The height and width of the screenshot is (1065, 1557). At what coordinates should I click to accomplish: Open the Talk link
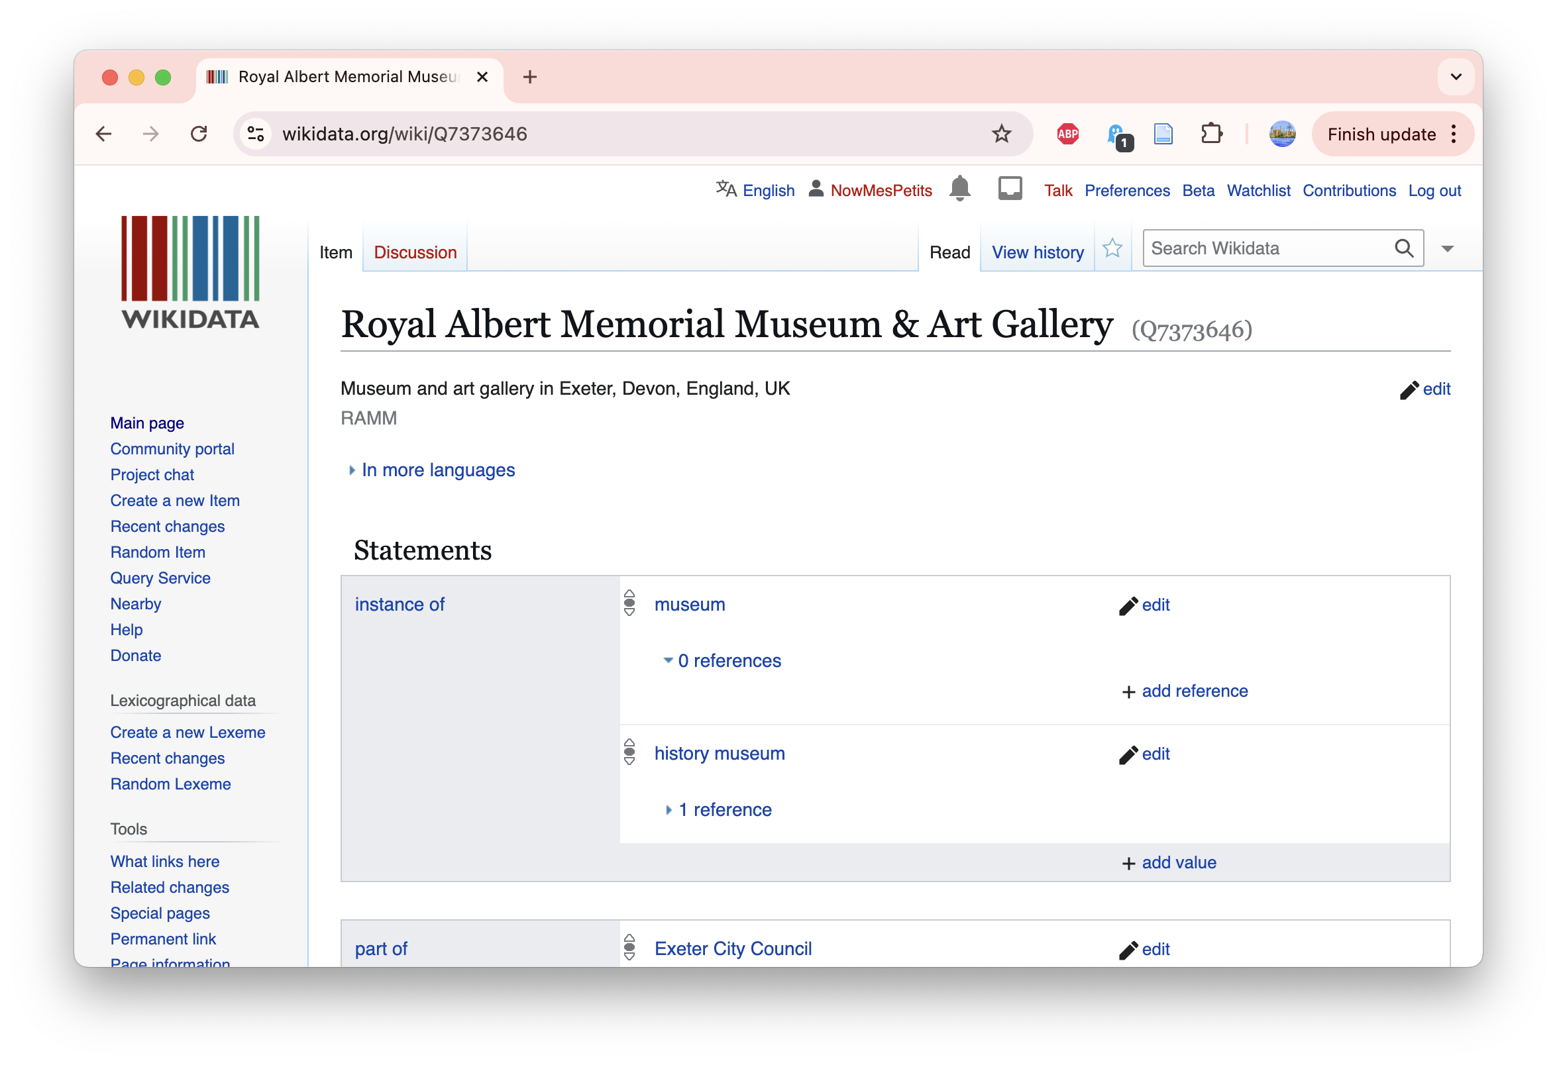(x=1058, y=191)
